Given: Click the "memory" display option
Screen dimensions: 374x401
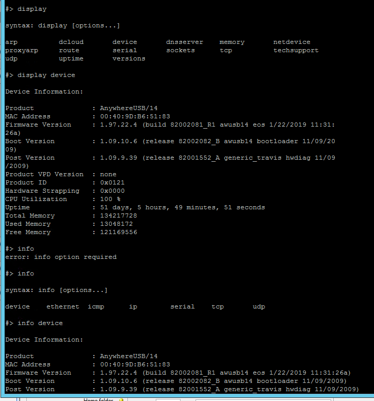Looking at the screenshot, I should (x=232, y=42).
